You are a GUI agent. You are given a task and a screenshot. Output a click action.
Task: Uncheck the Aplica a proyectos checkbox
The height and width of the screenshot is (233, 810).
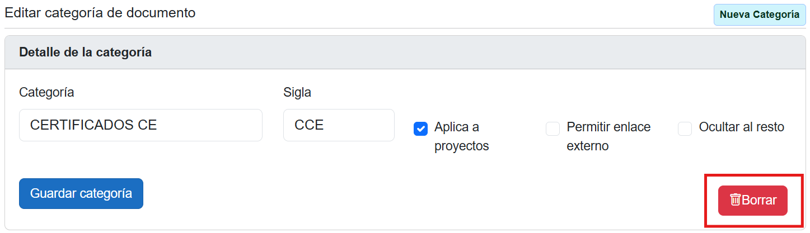(420, 129)
